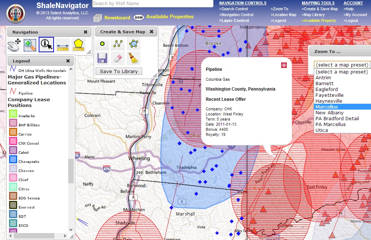The height and width of the screenshot is (240, 371).
Task: Choose the measure area polygon tool
Action: point(78,45)
